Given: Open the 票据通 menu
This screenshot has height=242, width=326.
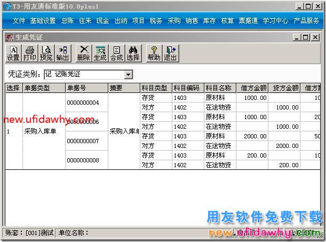Looking at the screenshot, I should [248, 21].
